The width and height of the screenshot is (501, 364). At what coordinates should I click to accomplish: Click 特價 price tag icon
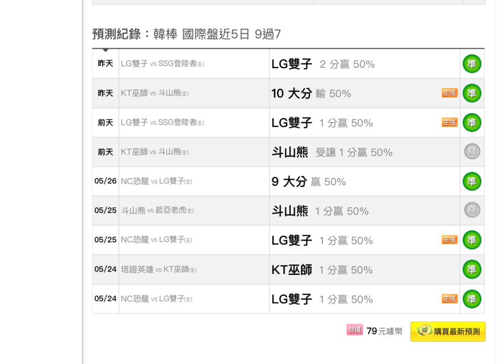tap(355, 330)
